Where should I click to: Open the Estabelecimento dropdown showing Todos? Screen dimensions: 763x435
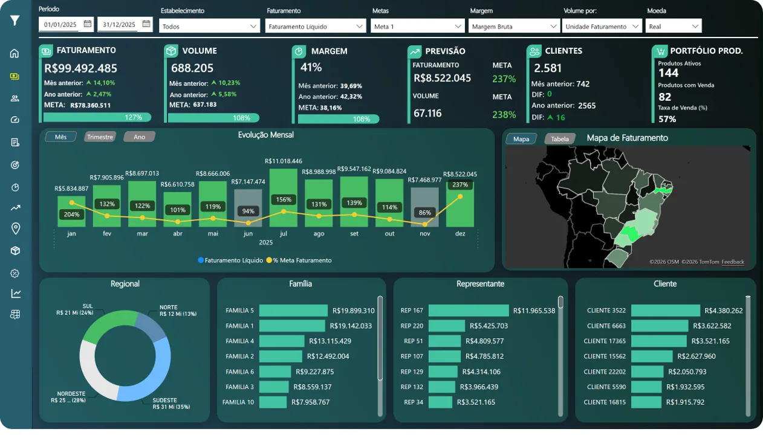pos(210,26)
